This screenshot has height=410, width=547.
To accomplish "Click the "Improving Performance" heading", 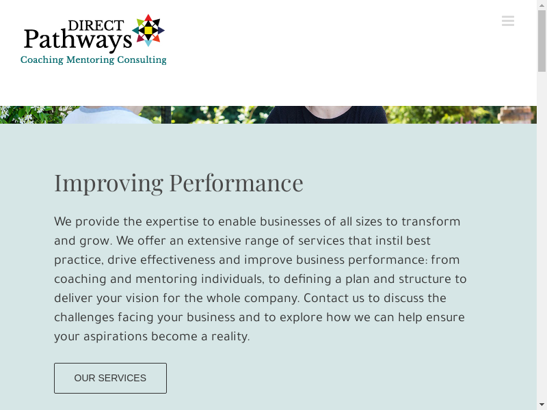I will [x=178, y=183].
